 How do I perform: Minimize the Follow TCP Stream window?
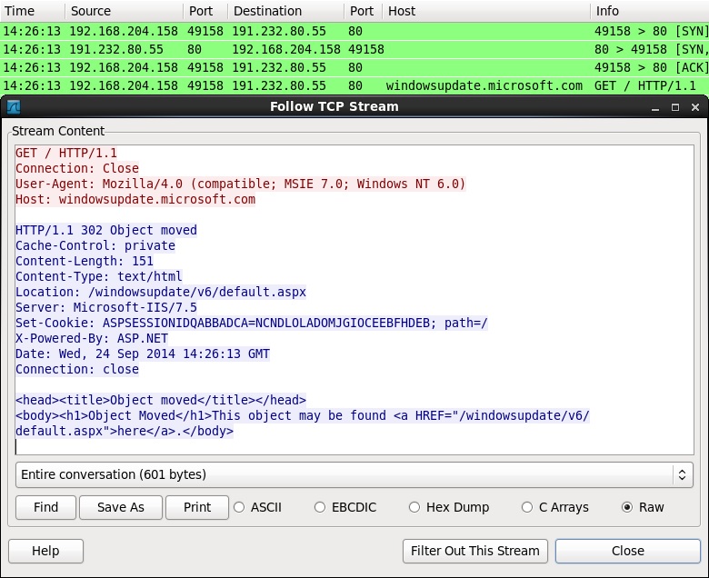pyautogui.click(x=655, y=107)
